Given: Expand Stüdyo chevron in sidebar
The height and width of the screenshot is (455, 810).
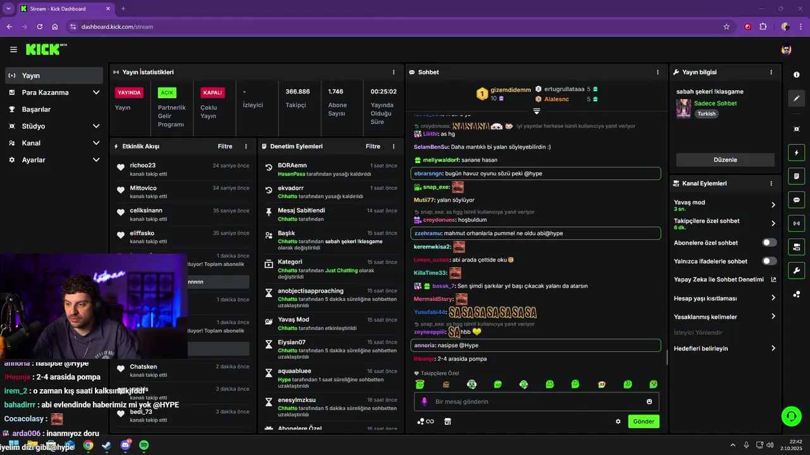Looking at the screenshot, I should [96, 126].
